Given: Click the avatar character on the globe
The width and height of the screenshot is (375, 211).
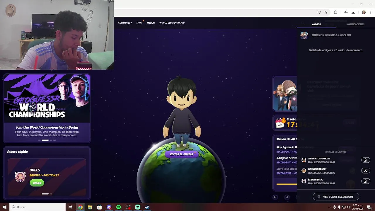Looking at the screenshot, I should pos(182,111).
